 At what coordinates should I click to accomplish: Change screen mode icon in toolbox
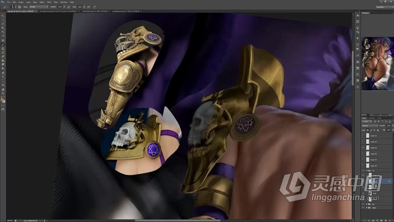coord(3,110)
